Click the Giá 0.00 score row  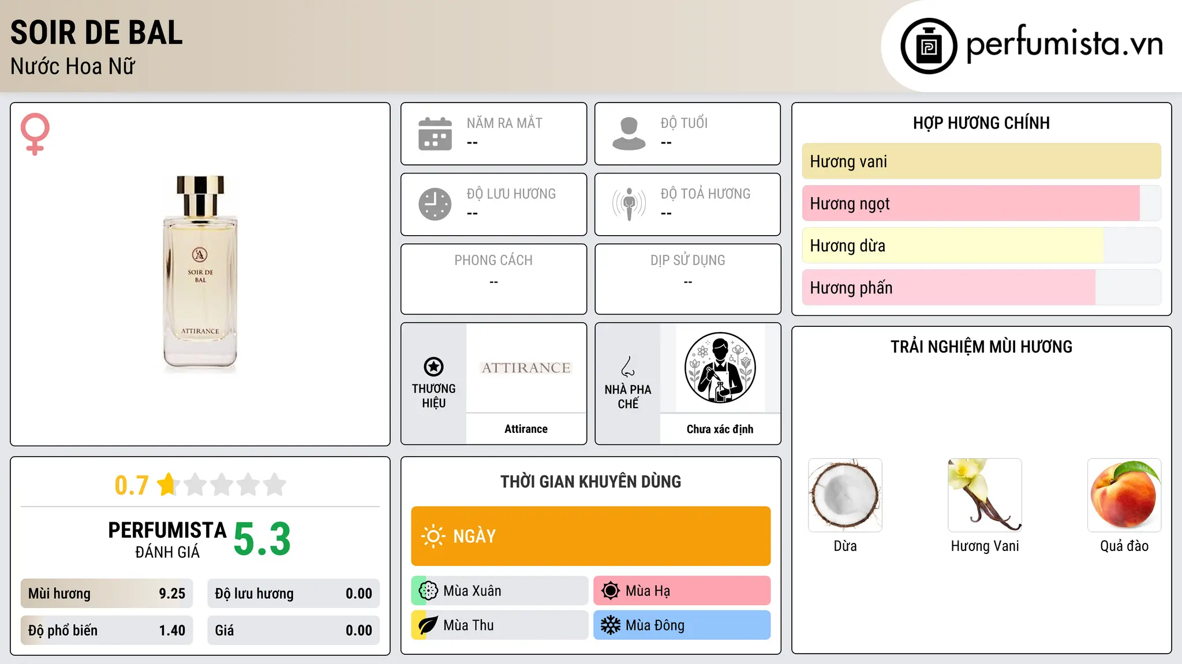pyautogui.click(x=294, y=631)
